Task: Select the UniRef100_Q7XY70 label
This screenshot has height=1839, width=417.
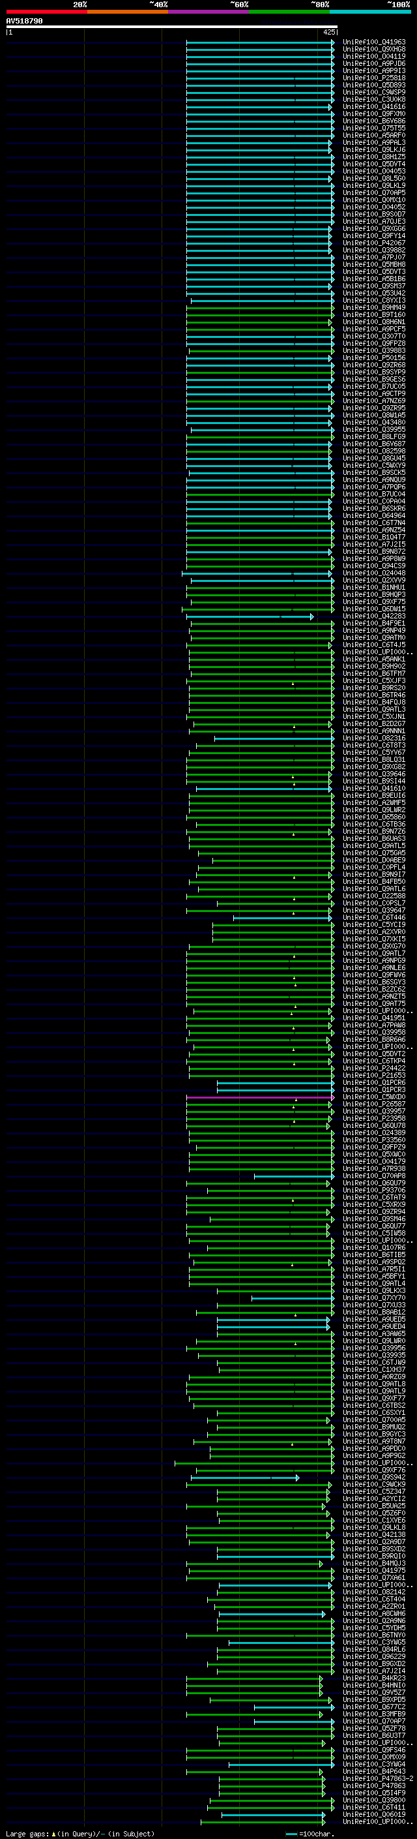Action: [374, 1298]
